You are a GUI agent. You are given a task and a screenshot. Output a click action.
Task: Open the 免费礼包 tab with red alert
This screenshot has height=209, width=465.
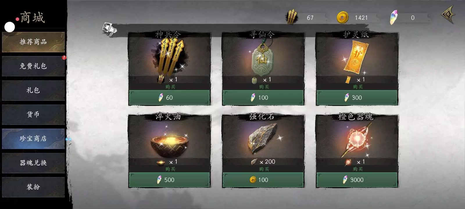pos(33,66)
